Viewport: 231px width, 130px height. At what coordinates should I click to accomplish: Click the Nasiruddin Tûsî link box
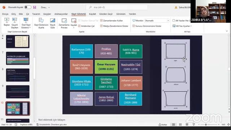coord(131,67)
